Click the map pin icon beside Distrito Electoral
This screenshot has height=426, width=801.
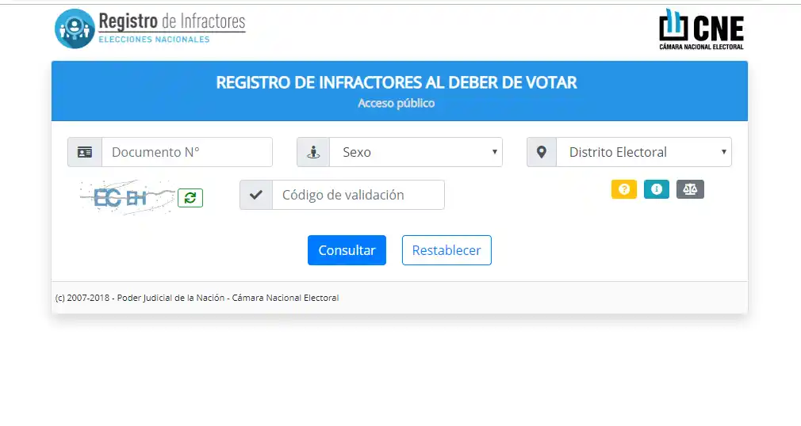(542, 152)
